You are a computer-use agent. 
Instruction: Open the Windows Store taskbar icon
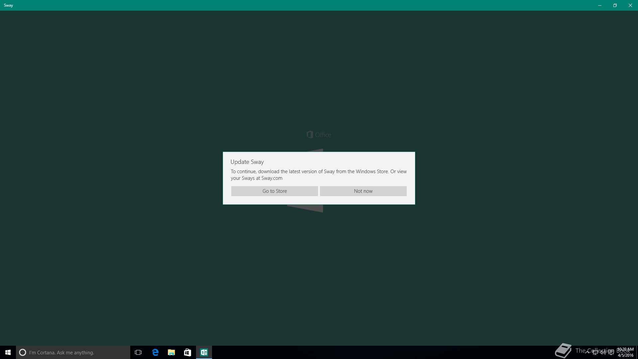point(188,352)
